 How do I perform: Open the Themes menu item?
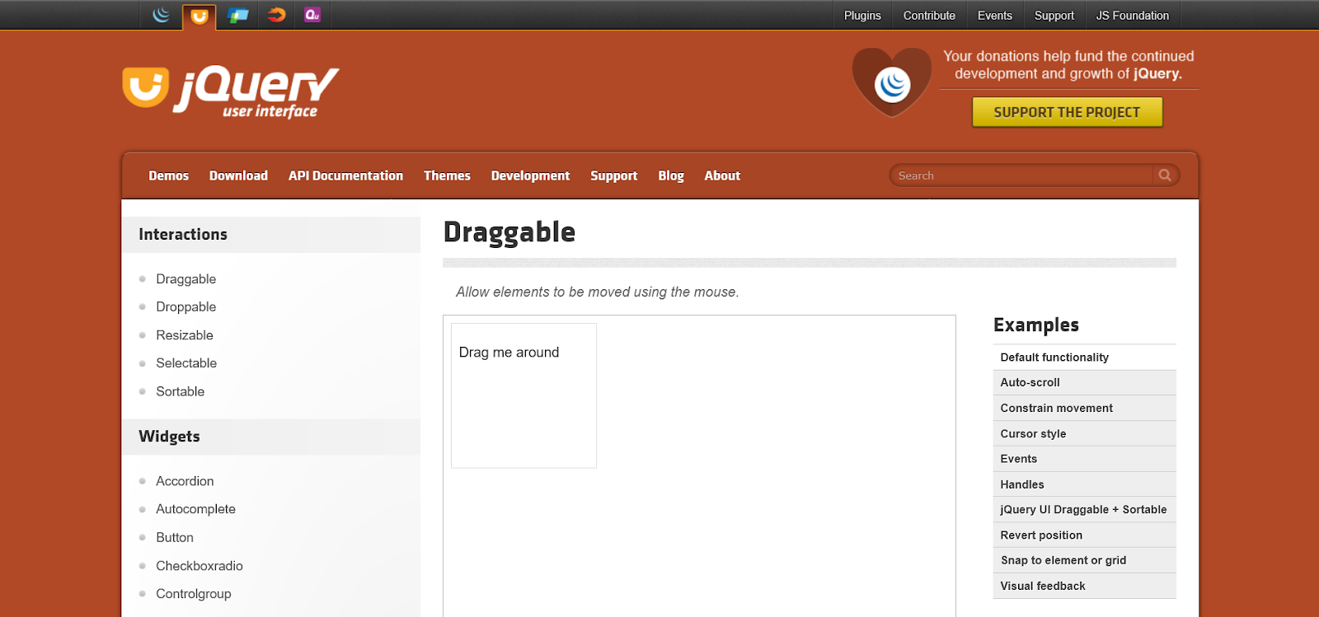tap(447, 175)
